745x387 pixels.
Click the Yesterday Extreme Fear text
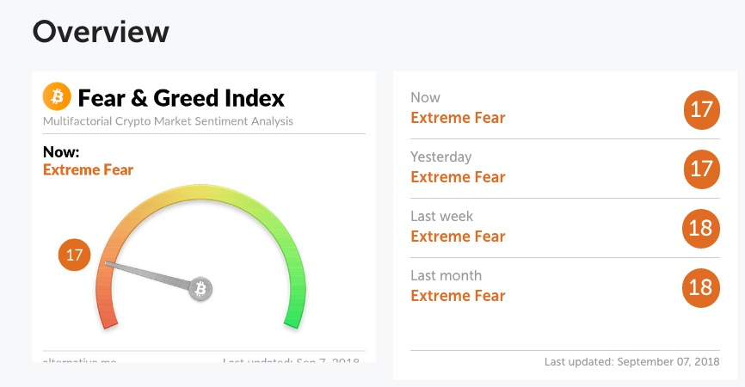[x=458, y=176]
